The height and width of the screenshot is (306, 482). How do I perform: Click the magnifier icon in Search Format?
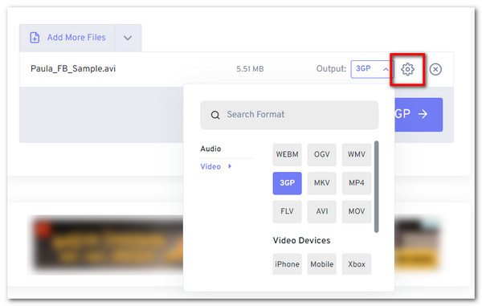[215, 115]
